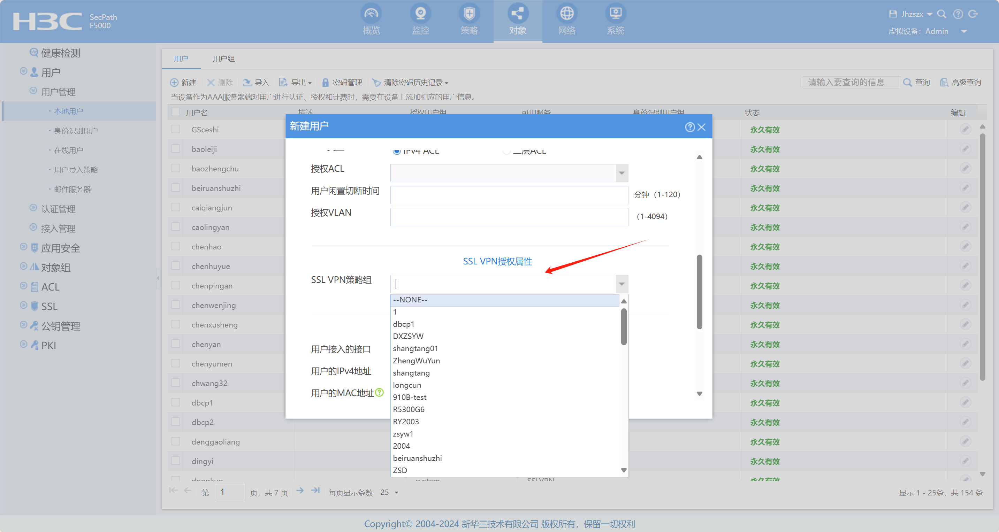This screenshot has height=532, width=999.
Task: Click the search magnifier icon in top header
Action: click(x=941, y=14)
